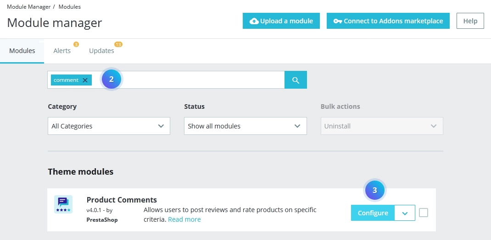Viewport: 491px width, 240px height.
Task: Click the key icon on Connect button
Action: coord(338,21)
